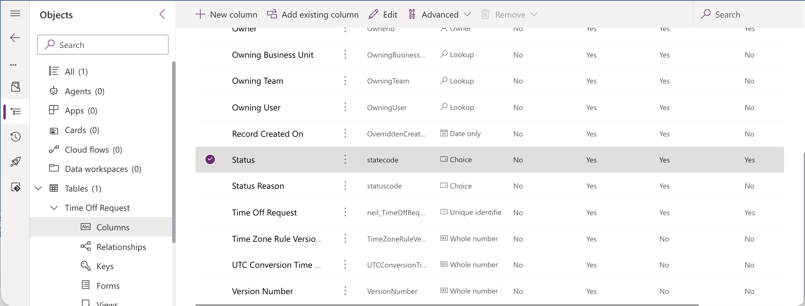The width and height of the screenshot is (805, 306).
Task: Open the hamburger navigation menu
Action: (x=15, y=14)
